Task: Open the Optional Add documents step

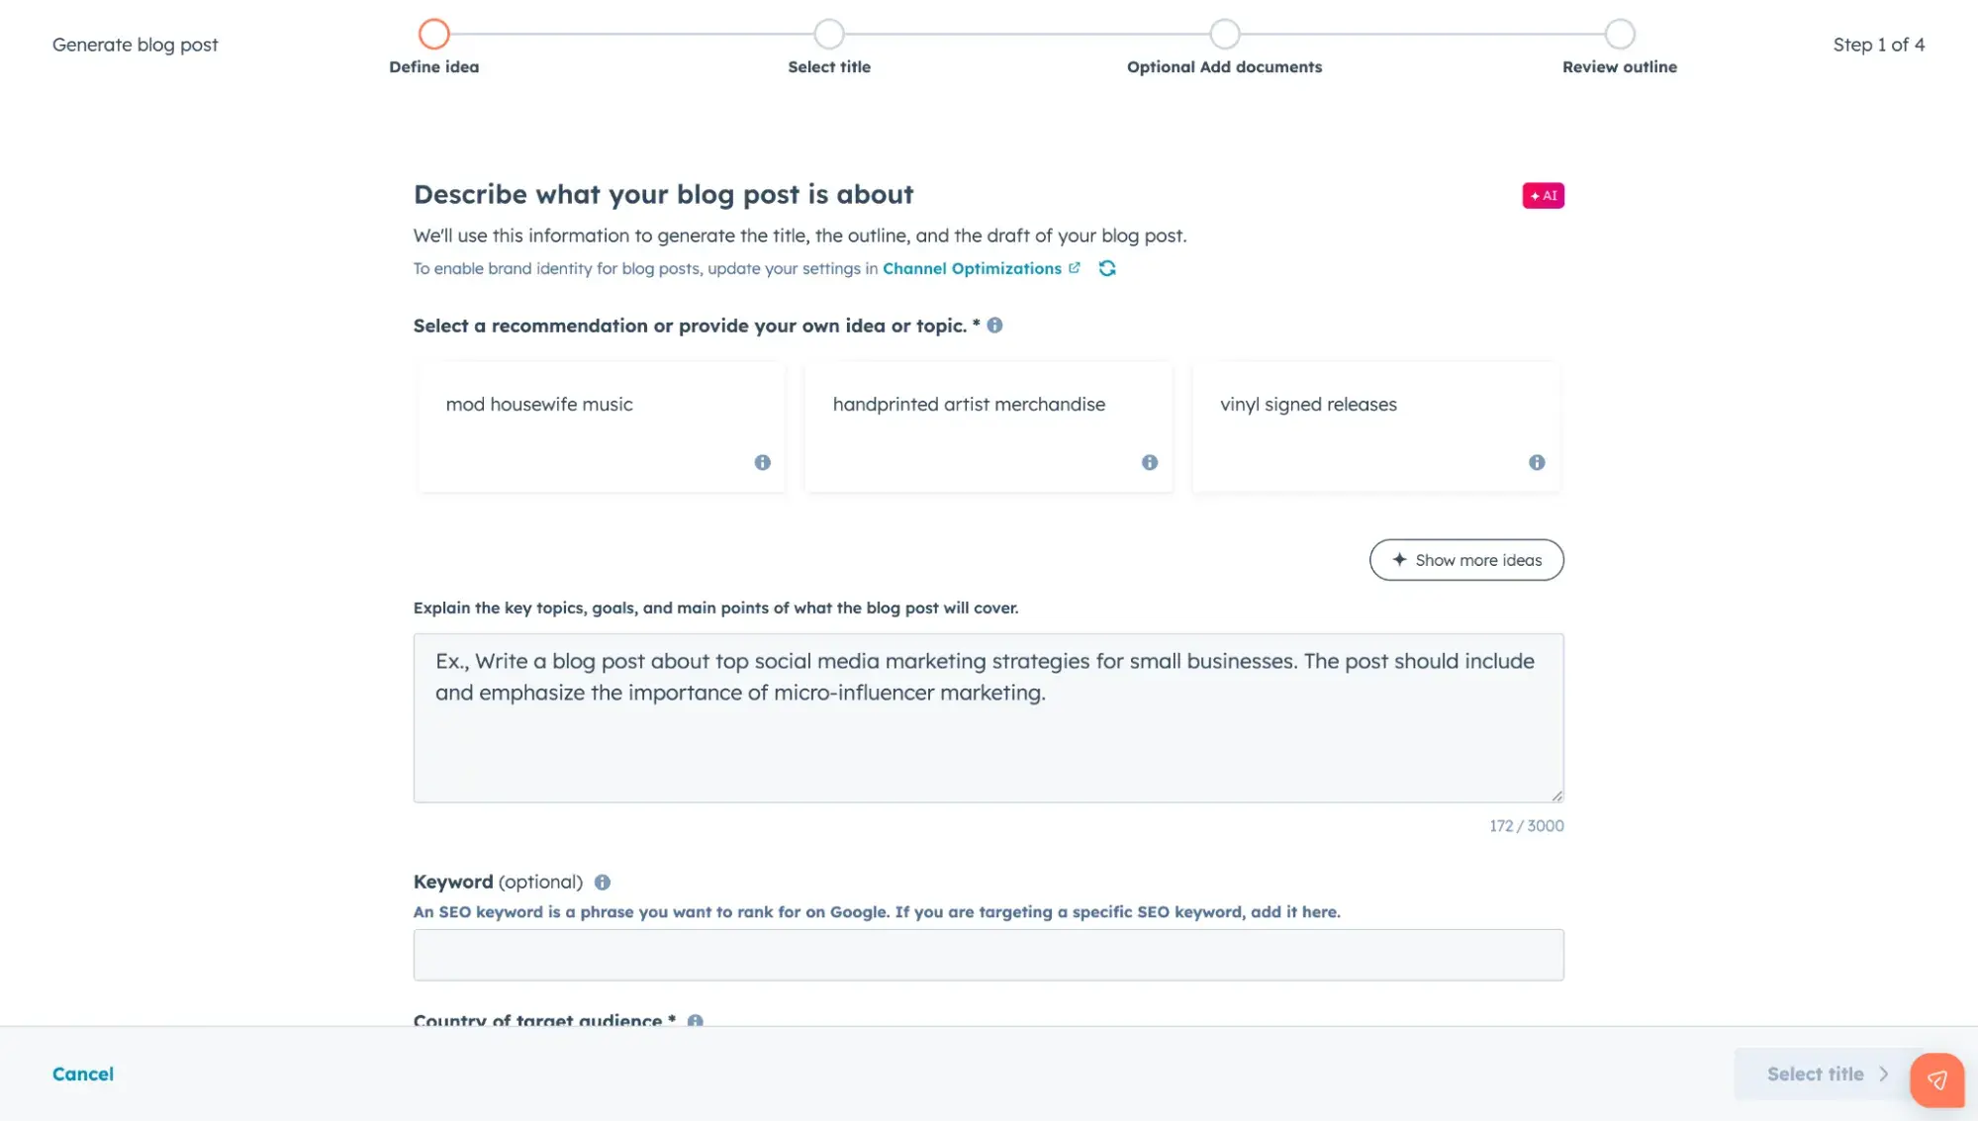Action: coord(1224,32)
